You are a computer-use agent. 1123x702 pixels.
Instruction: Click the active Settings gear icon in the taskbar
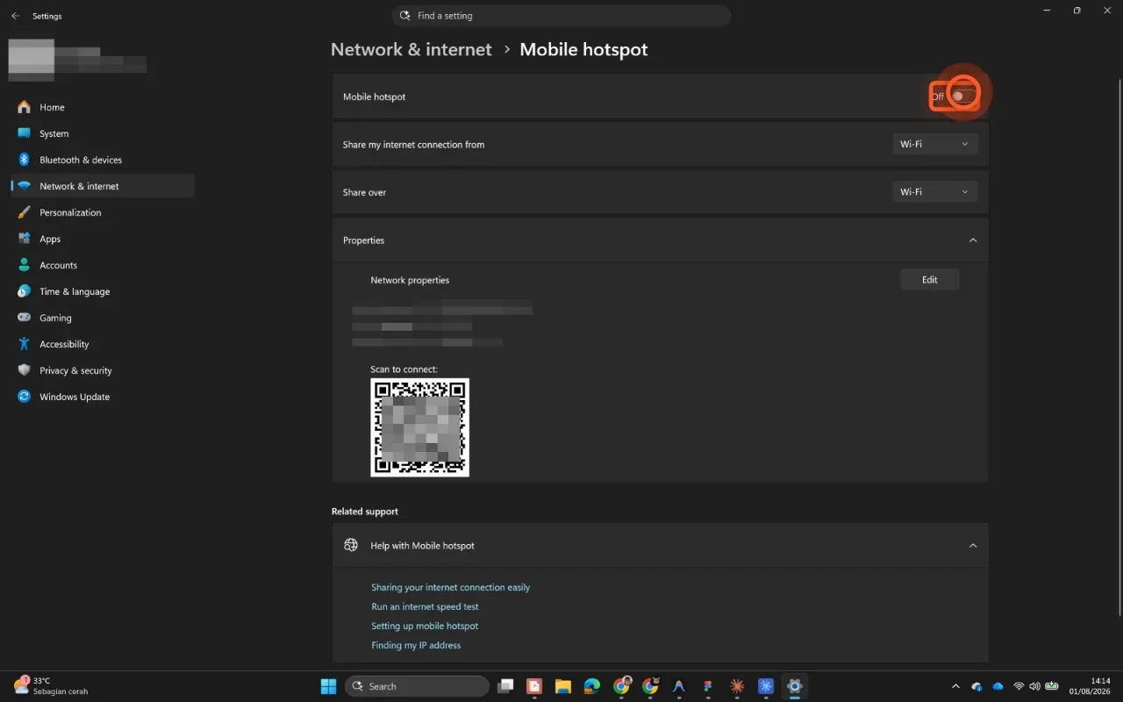click(795, 686)
